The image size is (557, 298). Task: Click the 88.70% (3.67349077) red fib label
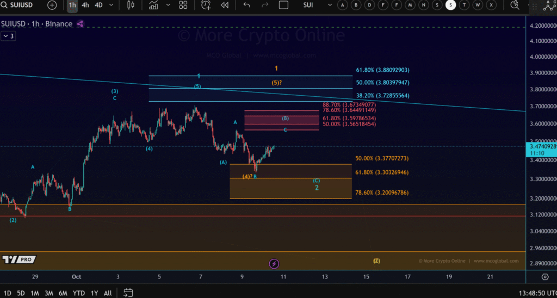(349, 105)
